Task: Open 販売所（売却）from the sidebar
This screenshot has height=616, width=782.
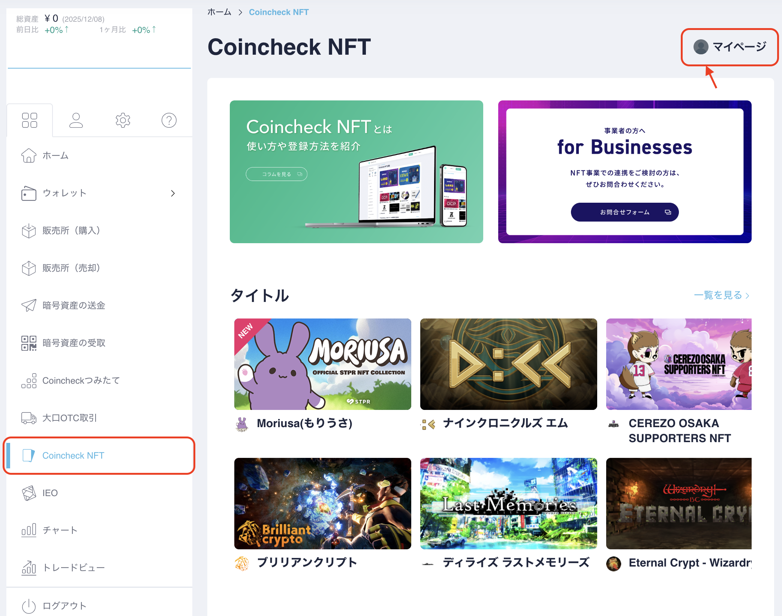Action: [x=71, y=268]
